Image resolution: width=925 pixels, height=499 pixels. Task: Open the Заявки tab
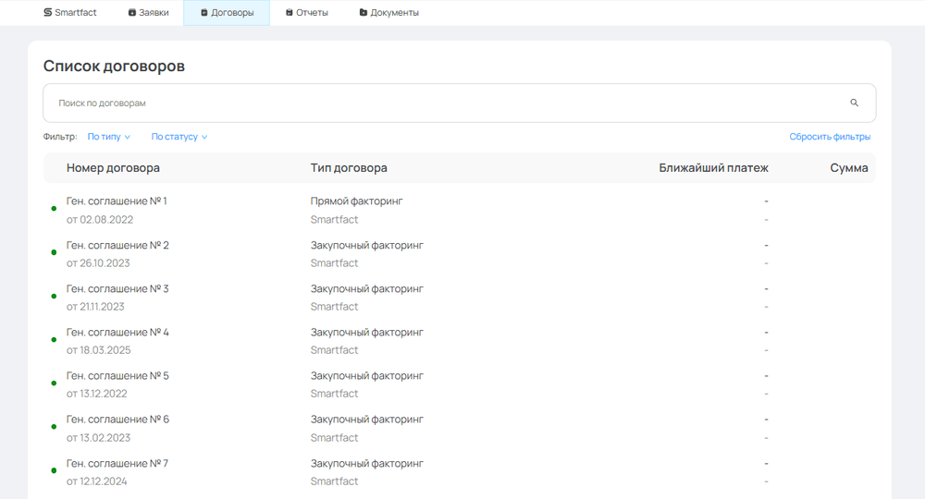[148, 13]
